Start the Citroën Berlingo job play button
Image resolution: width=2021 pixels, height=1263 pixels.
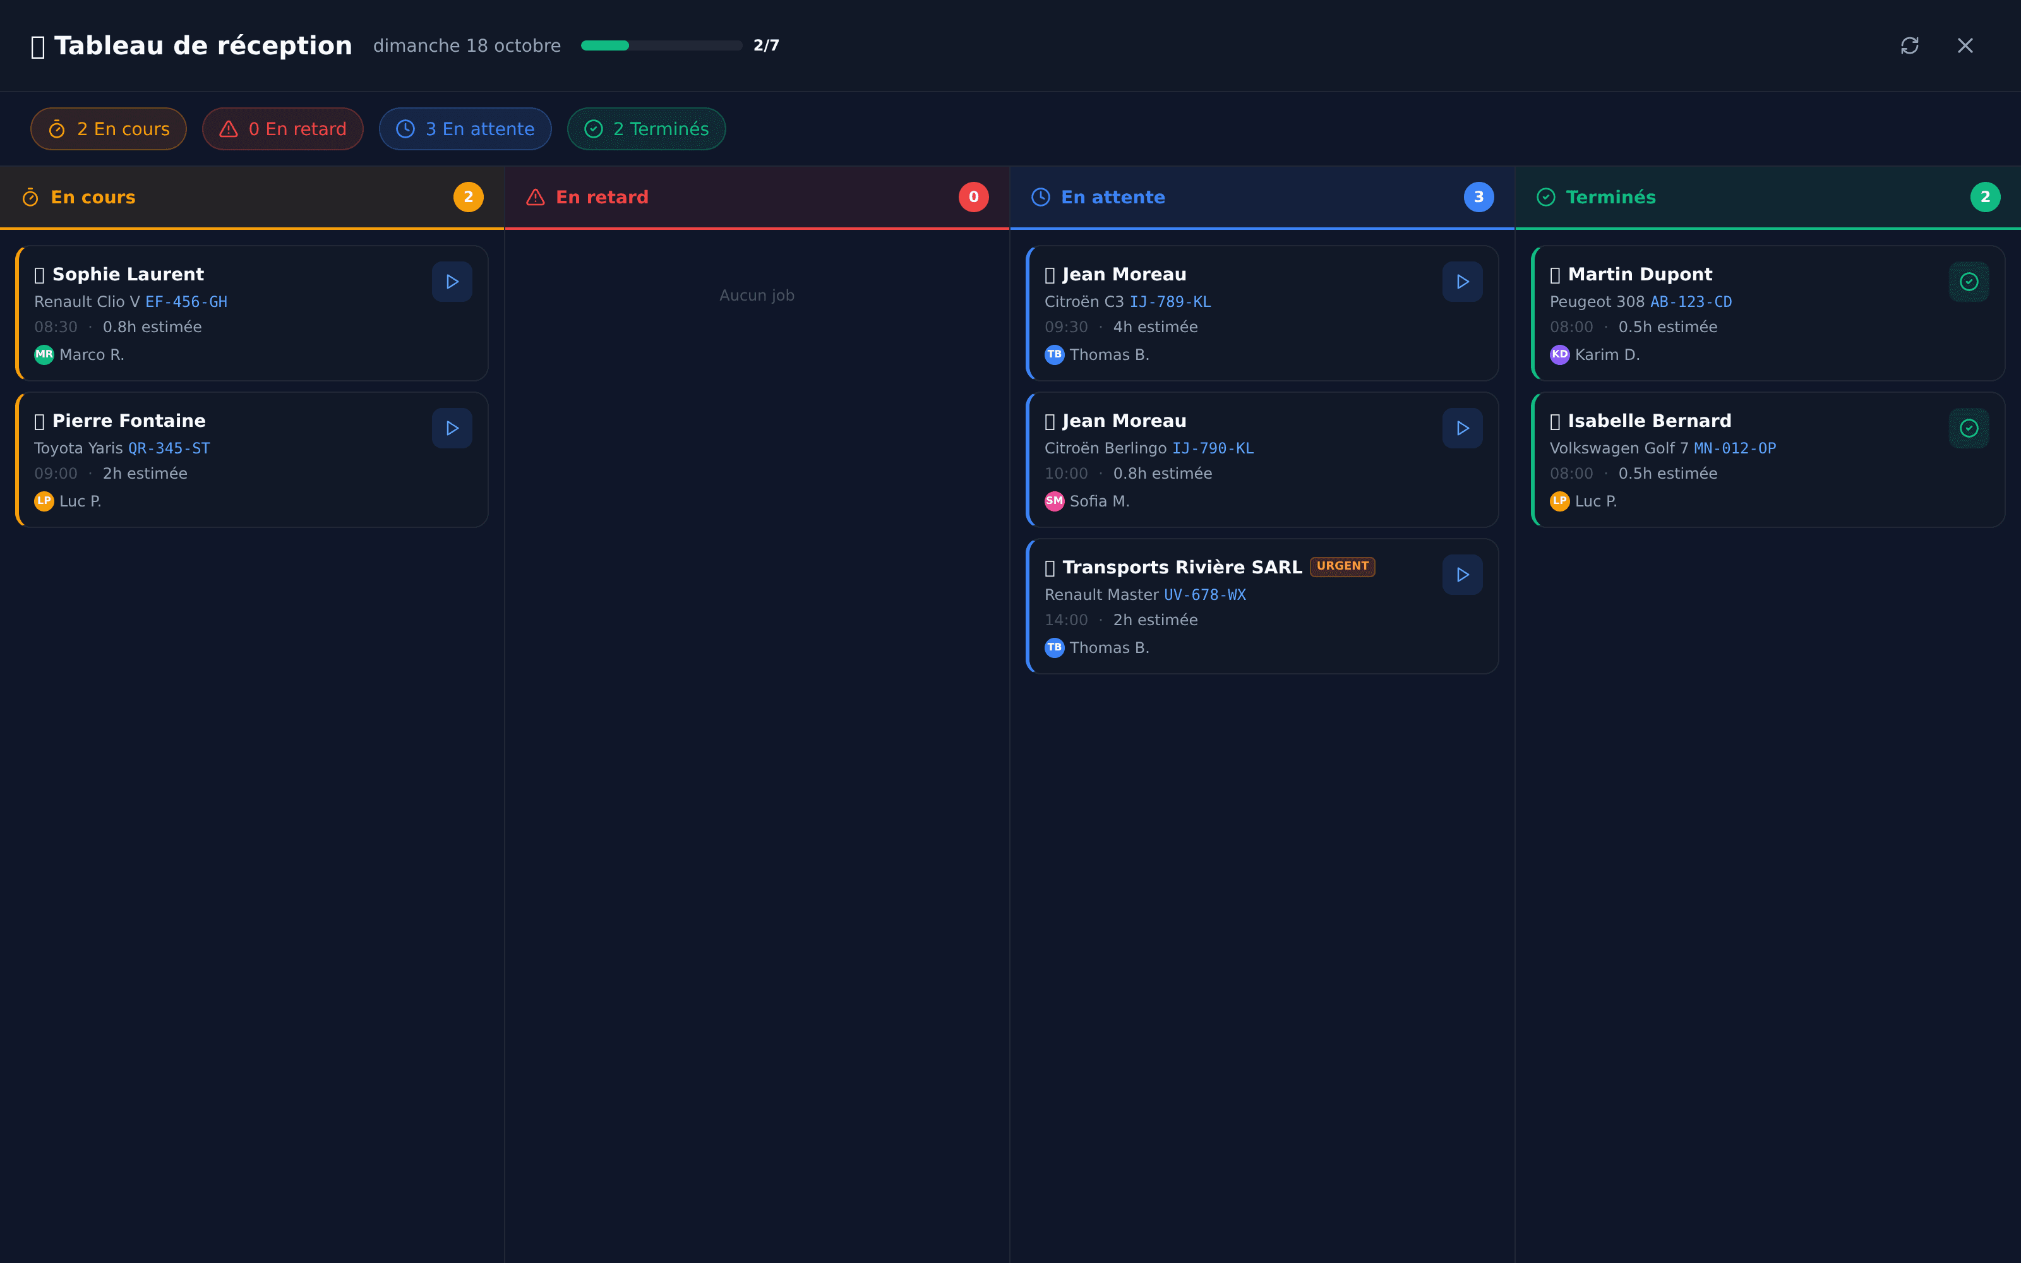pyautogui.click(x=1462, y=429)
